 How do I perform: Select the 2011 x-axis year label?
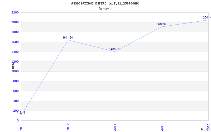click(x=21, y=127)
